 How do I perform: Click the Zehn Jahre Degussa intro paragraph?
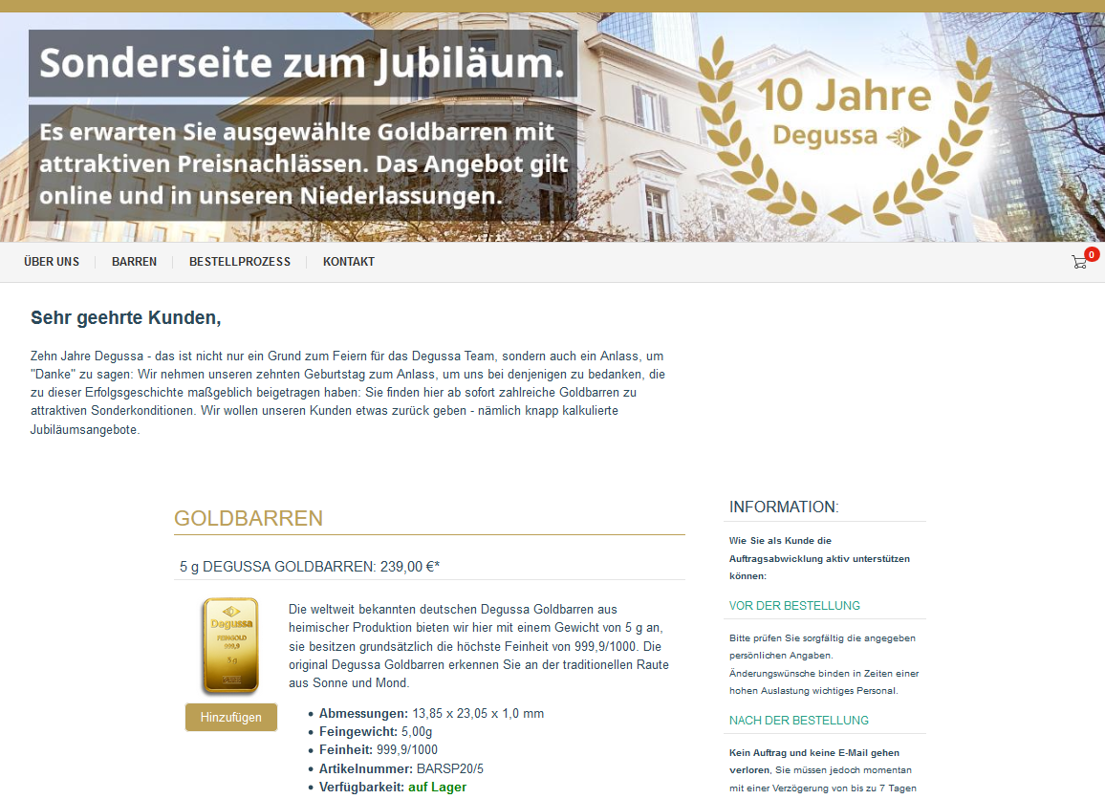click(347, 393)
